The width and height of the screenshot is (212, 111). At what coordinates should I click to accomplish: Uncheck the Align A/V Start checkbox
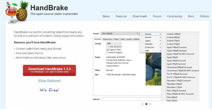tap(108, 50)
